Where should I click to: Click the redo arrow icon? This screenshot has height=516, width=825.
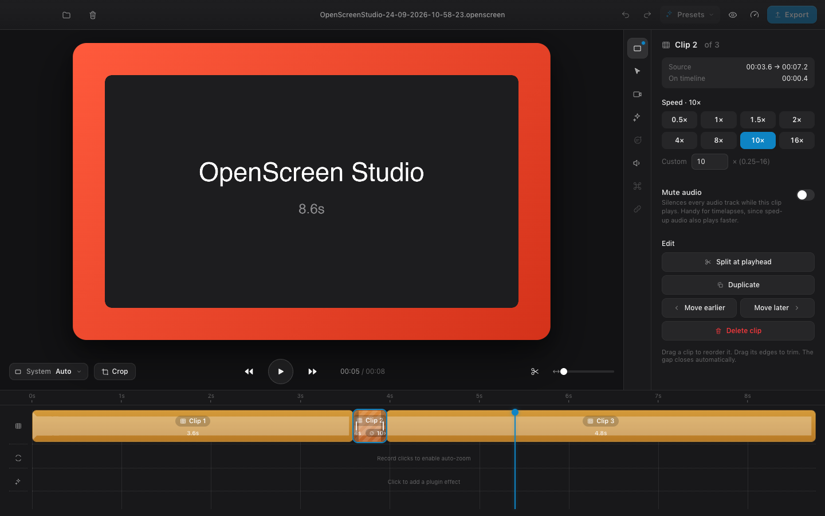[x=647, y=15]
